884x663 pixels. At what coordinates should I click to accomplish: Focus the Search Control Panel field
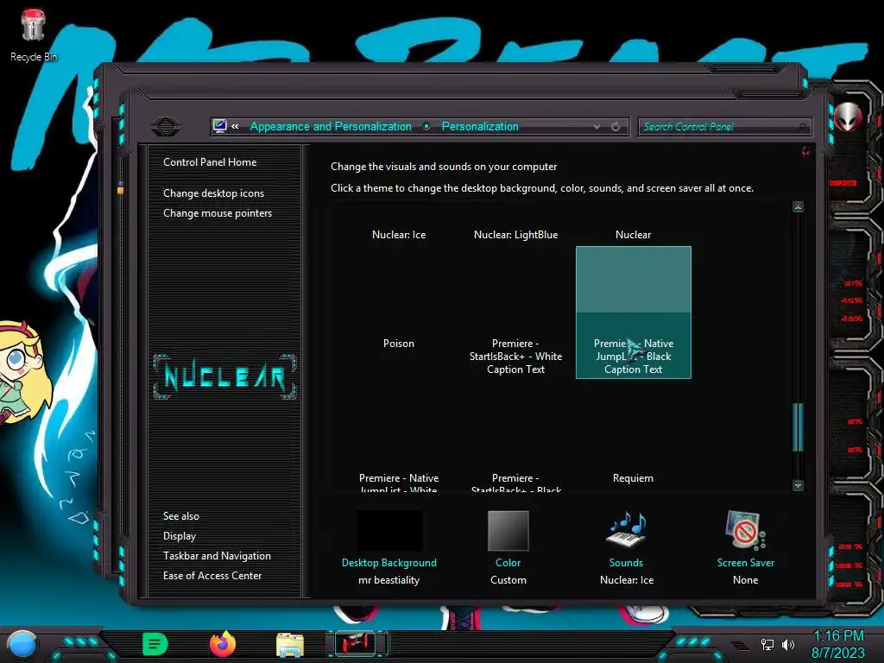point(724,127)
